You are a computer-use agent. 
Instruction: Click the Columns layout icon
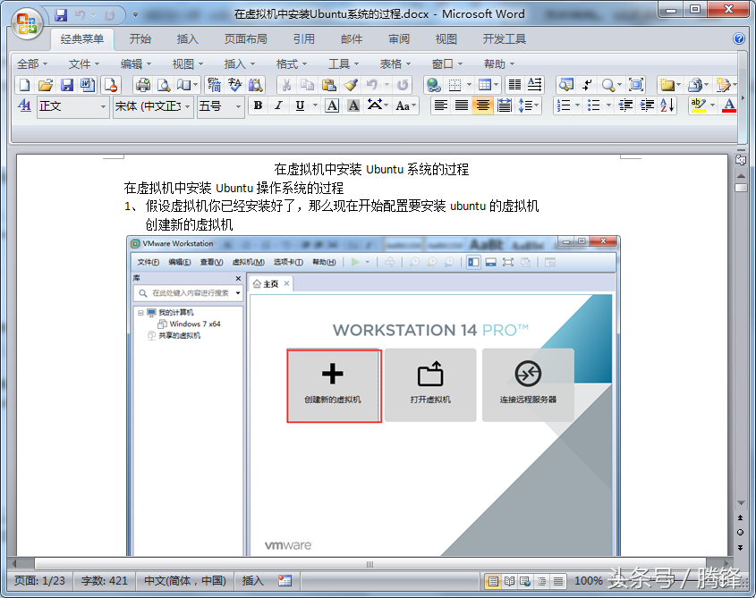pos(514,85)
